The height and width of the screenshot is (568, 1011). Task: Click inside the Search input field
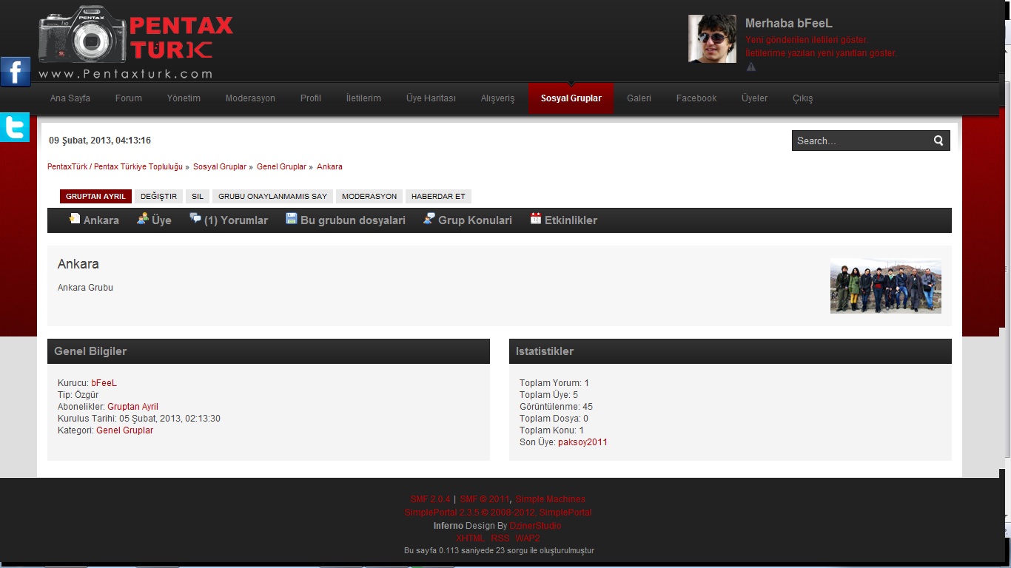pos(861,141)
